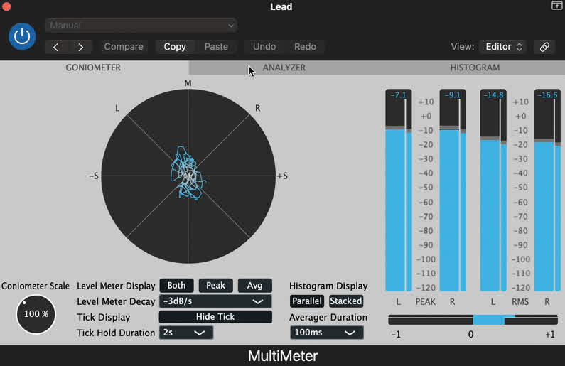This screenshot has width=565, height=366.
Task: Select Parallel histogram display
Action: (x=306, y=301)
